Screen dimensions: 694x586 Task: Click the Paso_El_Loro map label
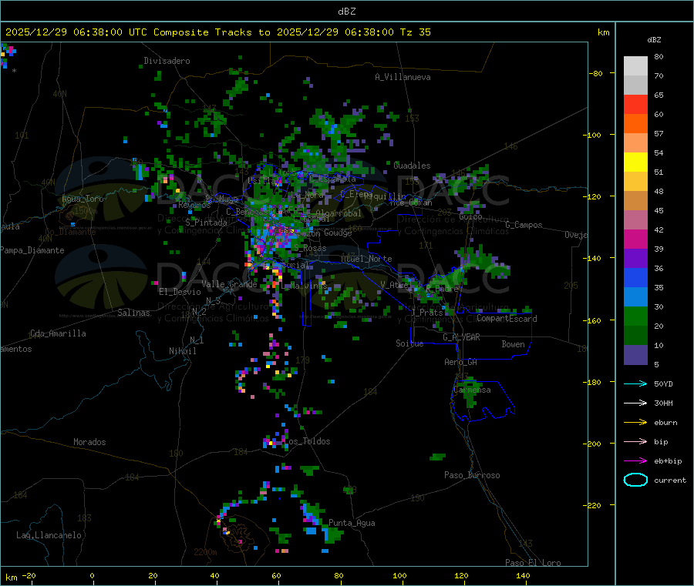point(533,563)
